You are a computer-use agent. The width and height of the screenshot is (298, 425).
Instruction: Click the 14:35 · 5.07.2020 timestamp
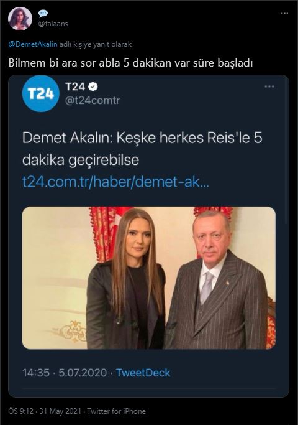coord(65,373)
